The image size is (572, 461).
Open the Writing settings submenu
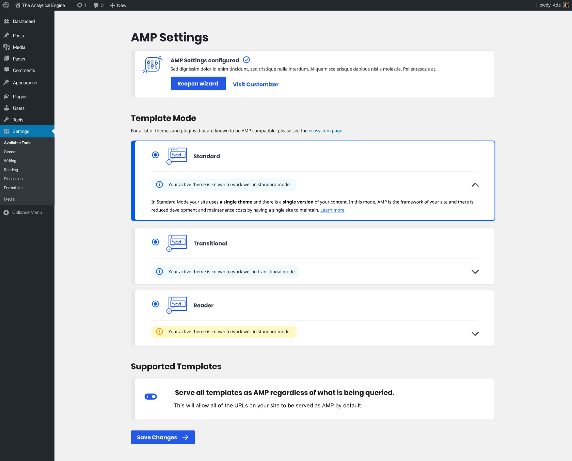tap(10, 161)
